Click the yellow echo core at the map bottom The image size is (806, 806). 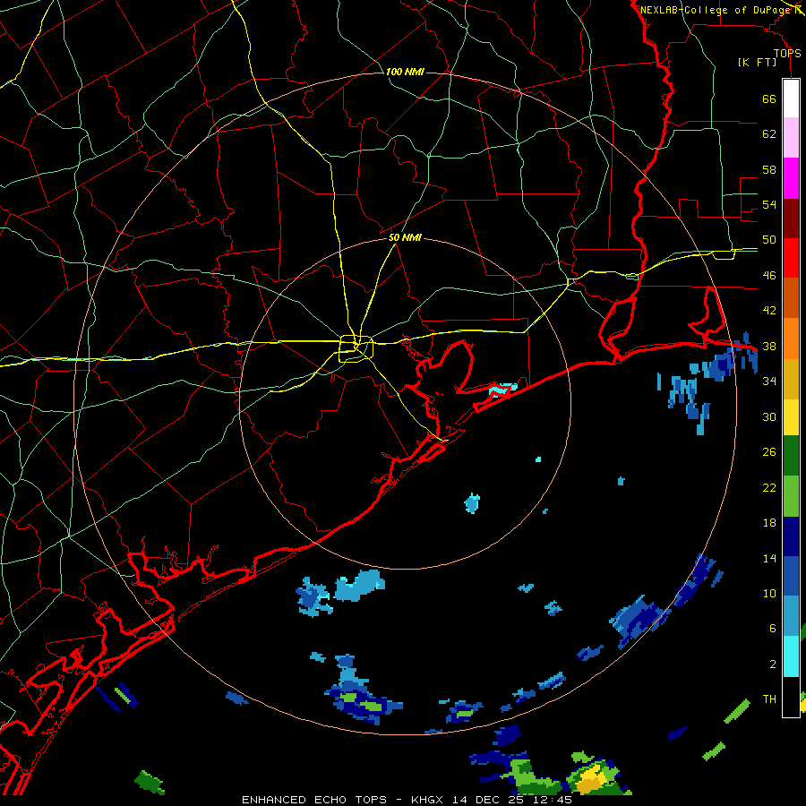click(591, 777)
